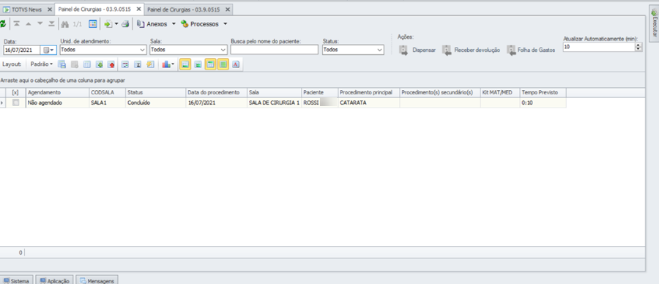Screen dimensions: 659x284
Task: Click the Tempo Previsto column header
Action: point(543,92)
